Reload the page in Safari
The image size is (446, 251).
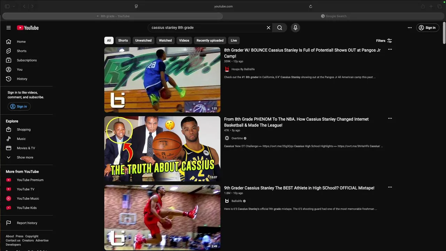(x=310, y=6)
